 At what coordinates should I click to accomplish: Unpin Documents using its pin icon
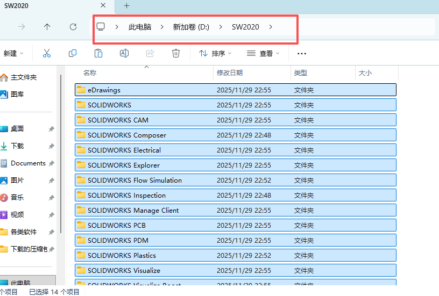click(x=51, y=163)
